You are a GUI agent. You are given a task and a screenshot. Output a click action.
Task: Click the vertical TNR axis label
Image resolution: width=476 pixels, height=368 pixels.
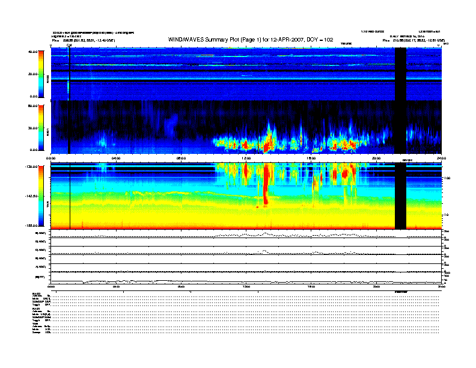pyautogui.click(x=47, y=206)
